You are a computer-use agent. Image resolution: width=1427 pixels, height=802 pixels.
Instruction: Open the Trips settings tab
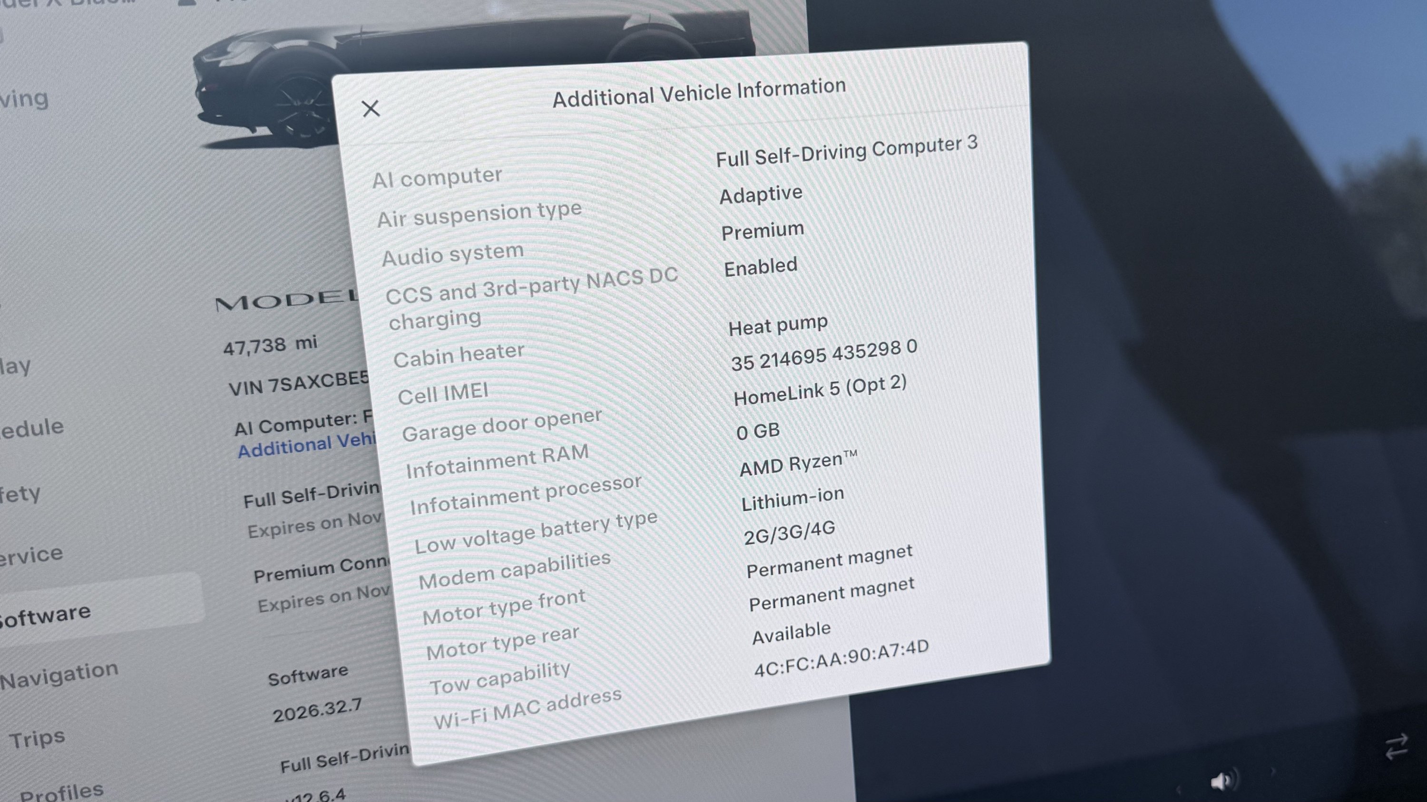pyautogui.click(x=37, y=738)
